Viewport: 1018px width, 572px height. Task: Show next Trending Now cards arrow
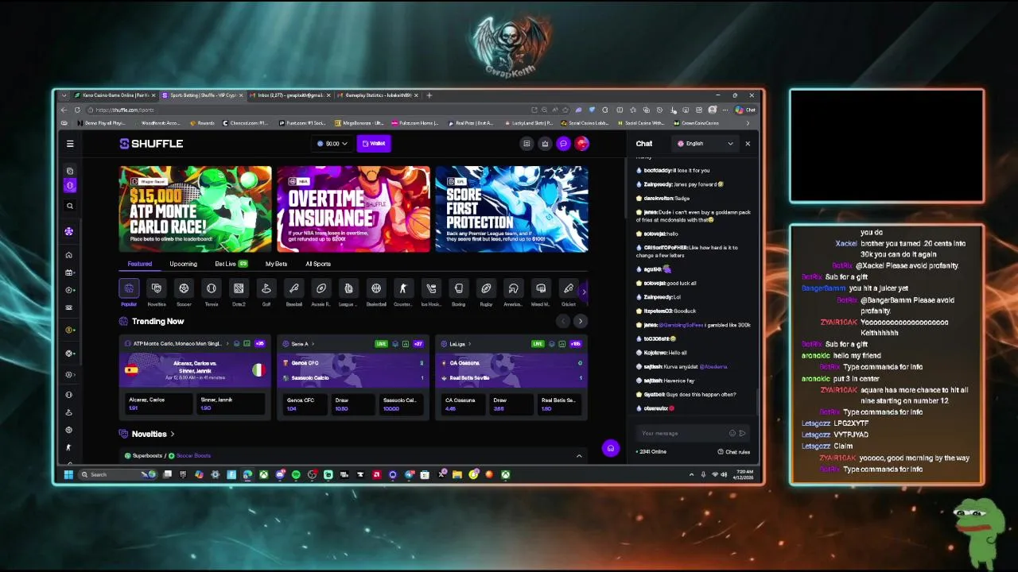(580, 321)
